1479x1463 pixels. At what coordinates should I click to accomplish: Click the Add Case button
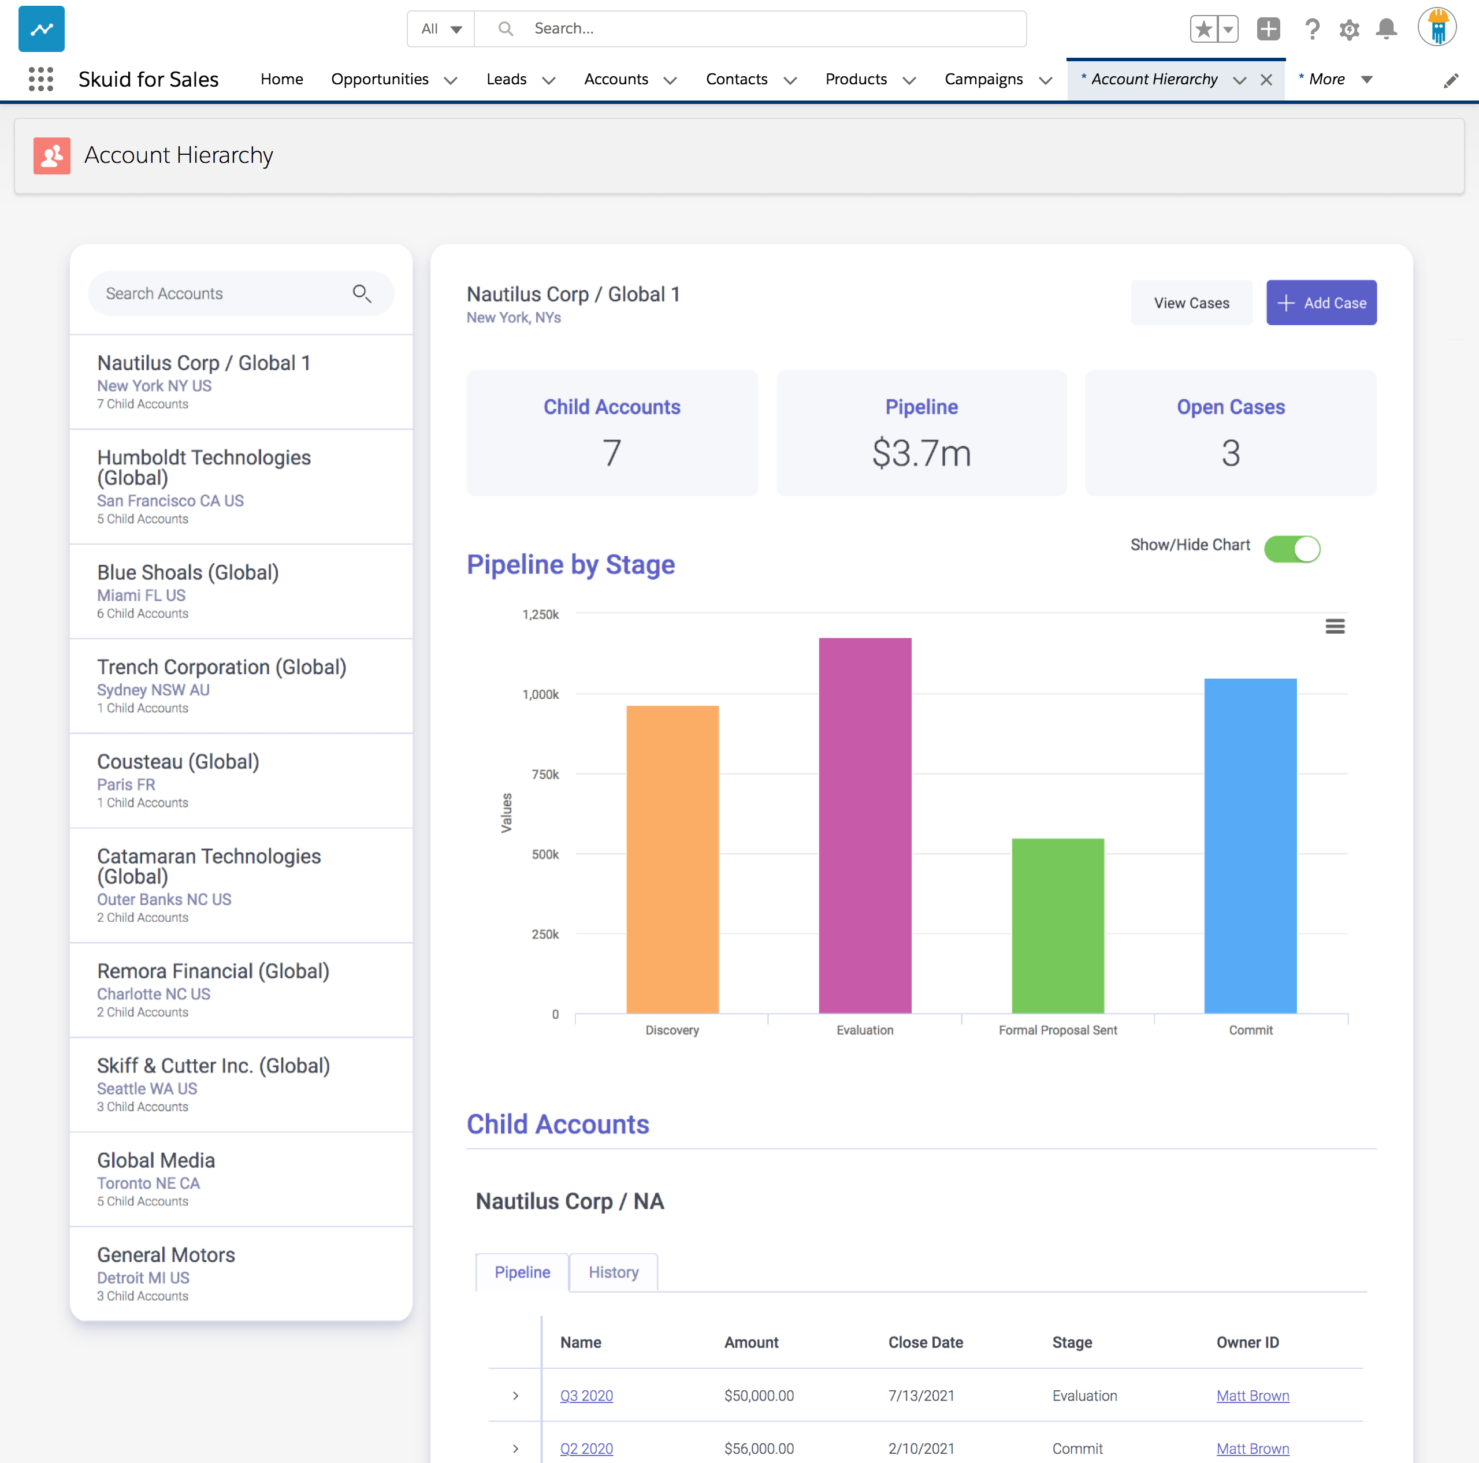click(1321, 302)
